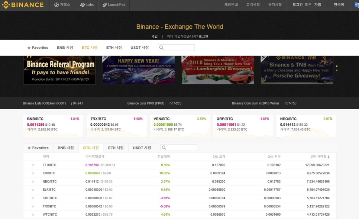359x219 pixels.
Task: Open the 한국어 language dropdown
Action: click(339, 5)
